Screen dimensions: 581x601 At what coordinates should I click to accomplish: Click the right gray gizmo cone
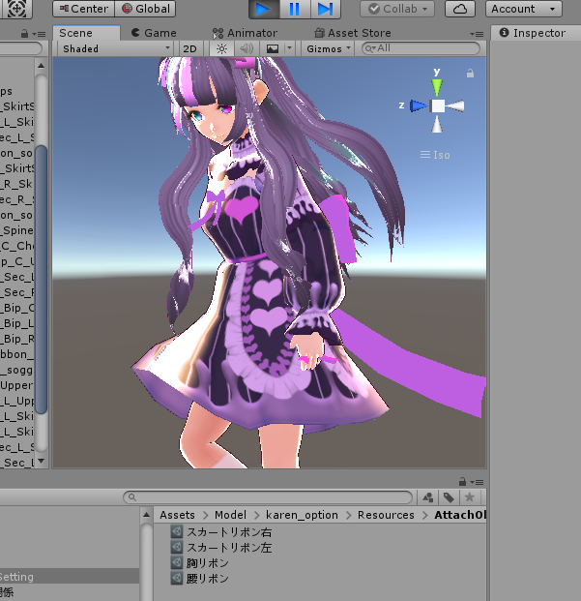[x=455, y=106]
